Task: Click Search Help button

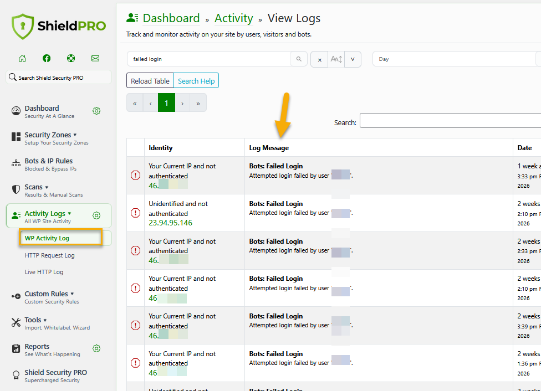Action: 196,81
